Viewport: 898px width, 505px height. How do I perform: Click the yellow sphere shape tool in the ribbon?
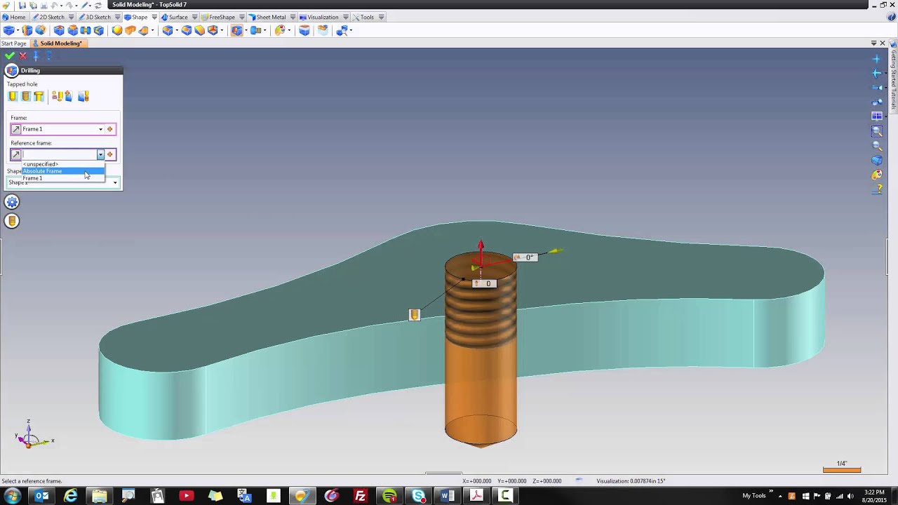click(117, 30)
